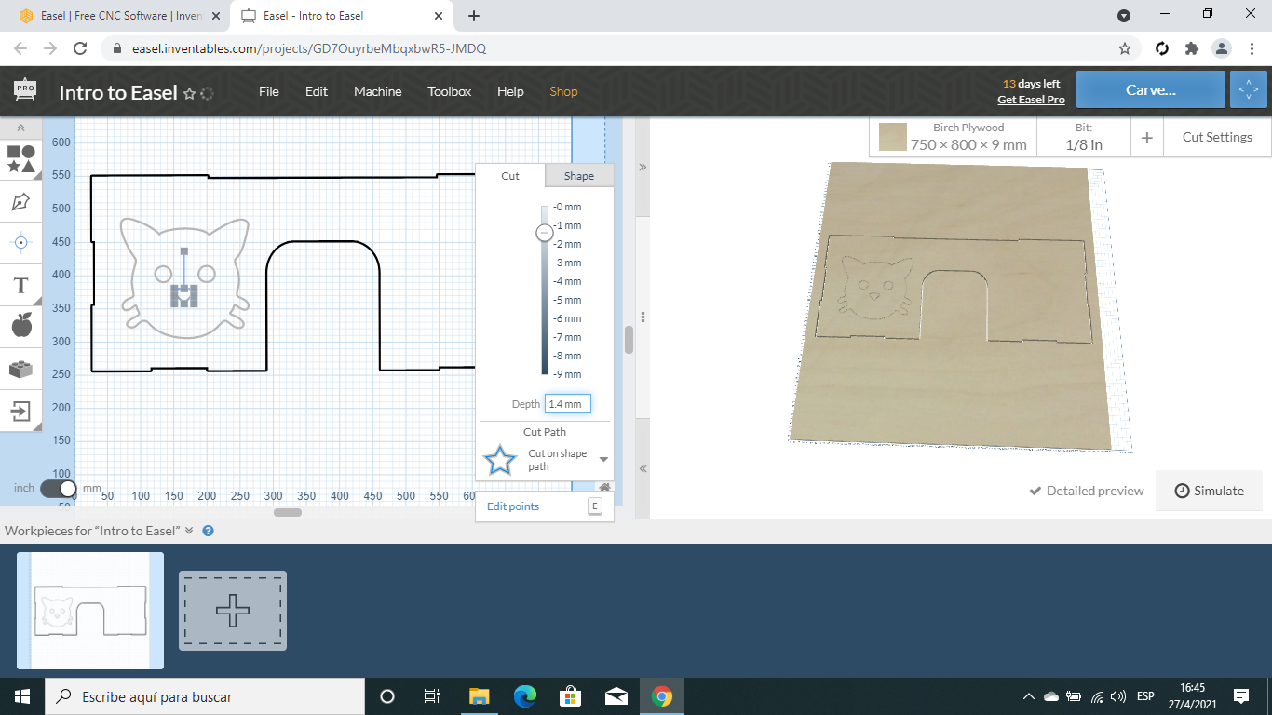Switch to Easel Free CNC Software tab
The width and height of the screenshot is (1272, 715).
click(119, 16)
